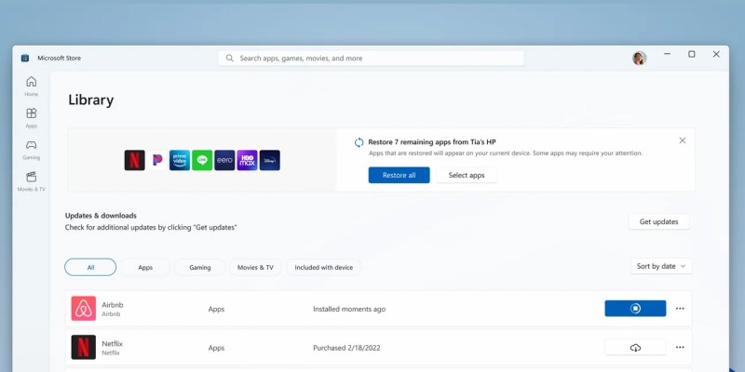Open the user profile avatar

(x=639, y=58)
